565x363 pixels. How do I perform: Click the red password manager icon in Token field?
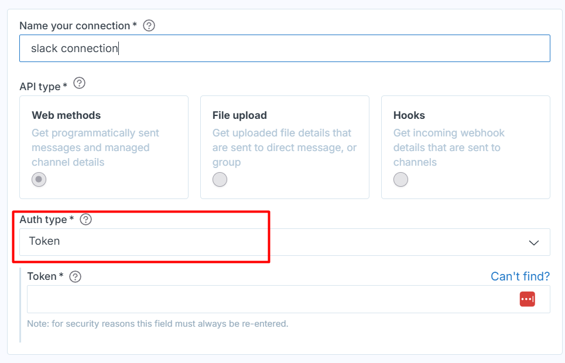coord(527,299)
